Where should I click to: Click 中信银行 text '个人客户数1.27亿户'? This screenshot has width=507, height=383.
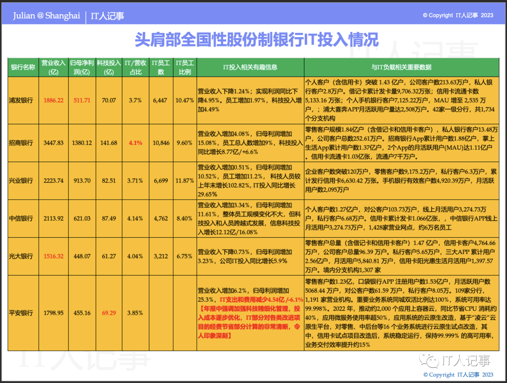coord(331,210)
